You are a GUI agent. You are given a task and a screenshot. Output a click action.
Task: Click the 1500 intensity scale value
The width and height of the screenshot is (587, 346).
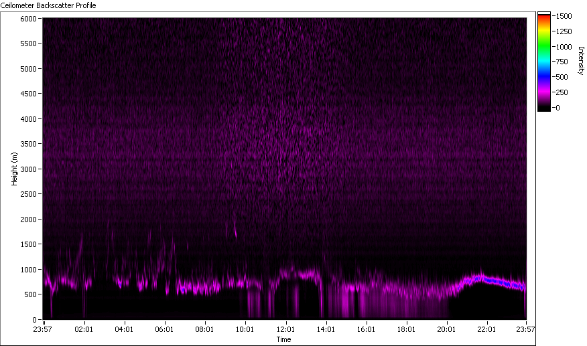click(564, 16)
